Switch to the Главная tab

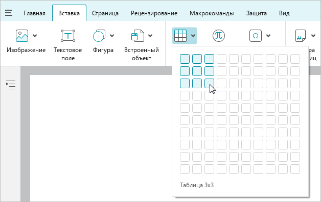34,13
